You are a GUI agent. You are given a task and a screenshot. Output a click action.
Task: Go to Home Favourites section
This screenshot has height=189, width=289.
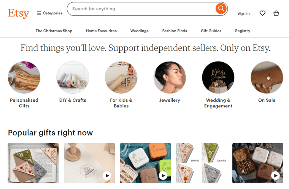(x=101, y=31)
